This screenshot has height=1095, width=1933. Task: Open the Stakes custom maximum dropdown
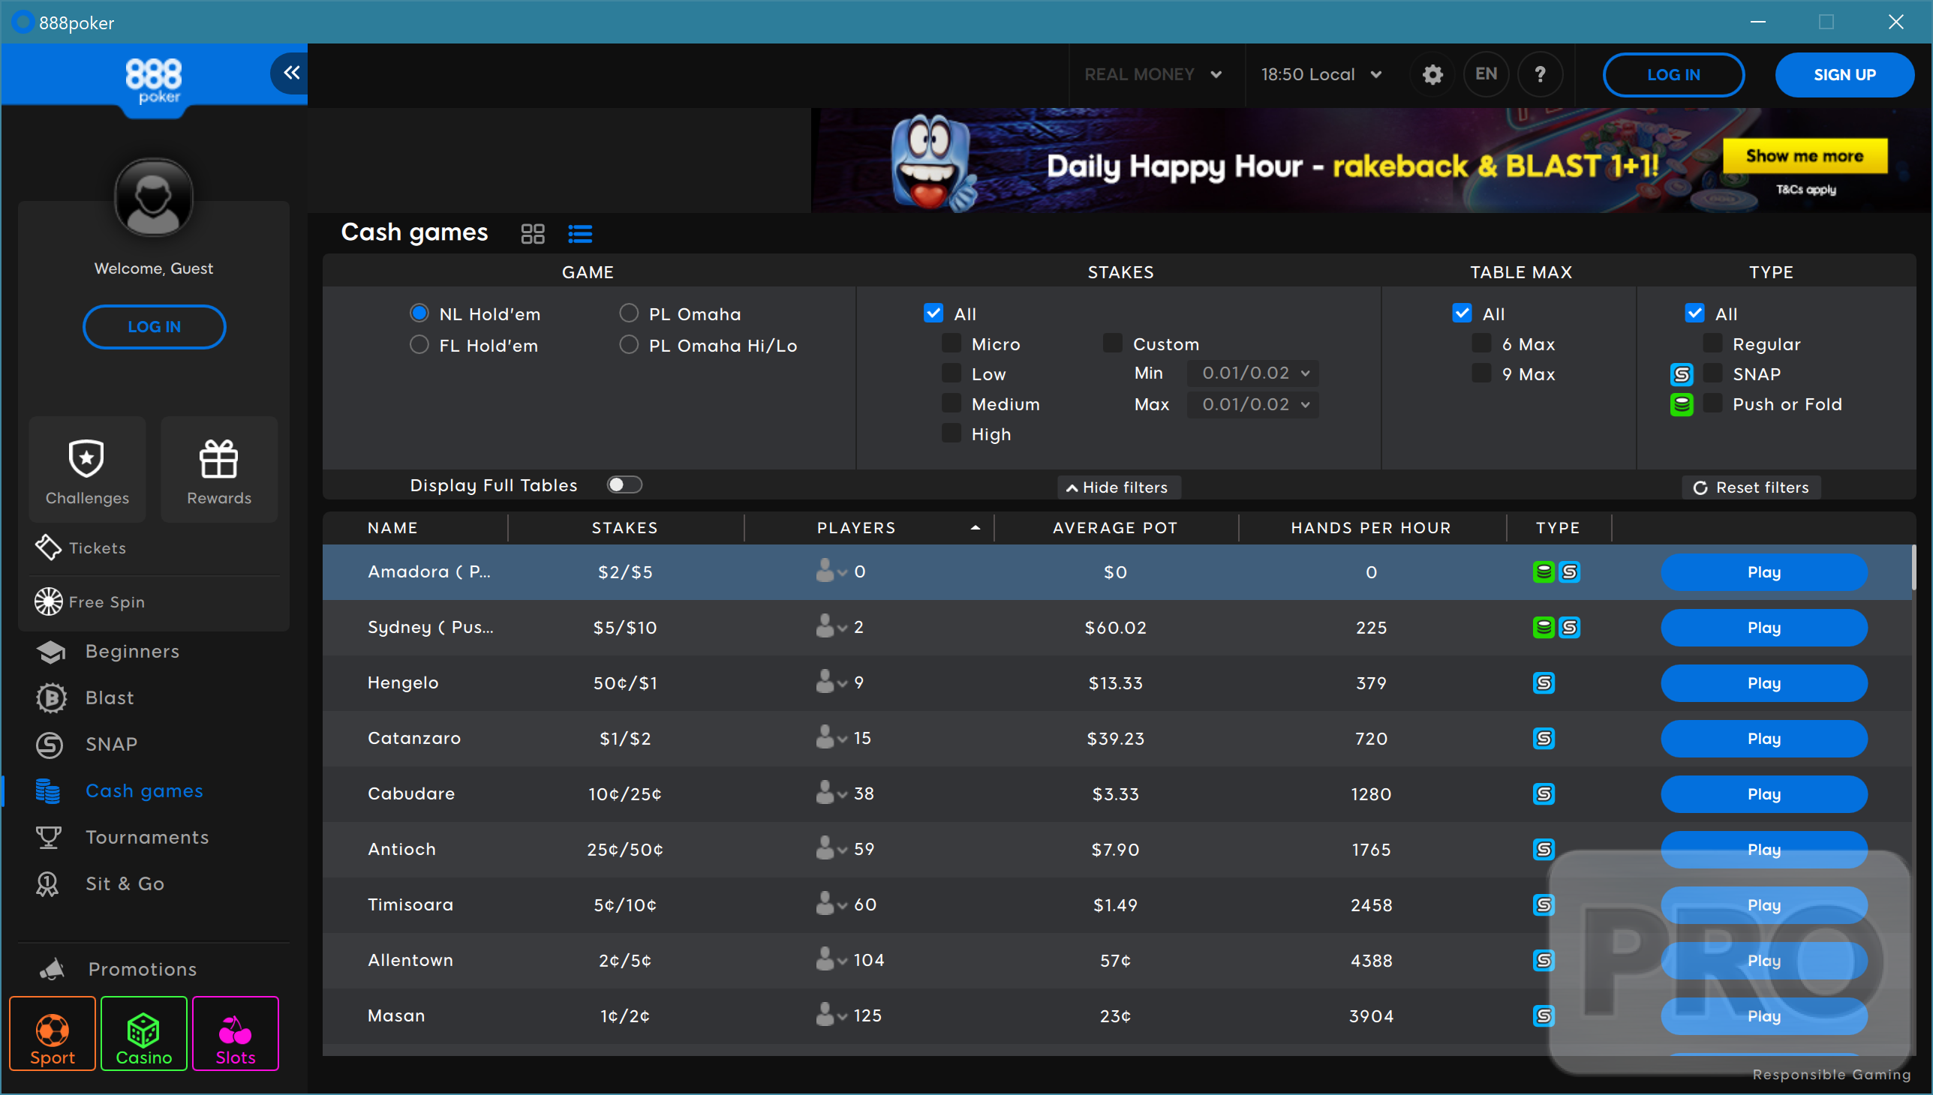pos(1248,405)
